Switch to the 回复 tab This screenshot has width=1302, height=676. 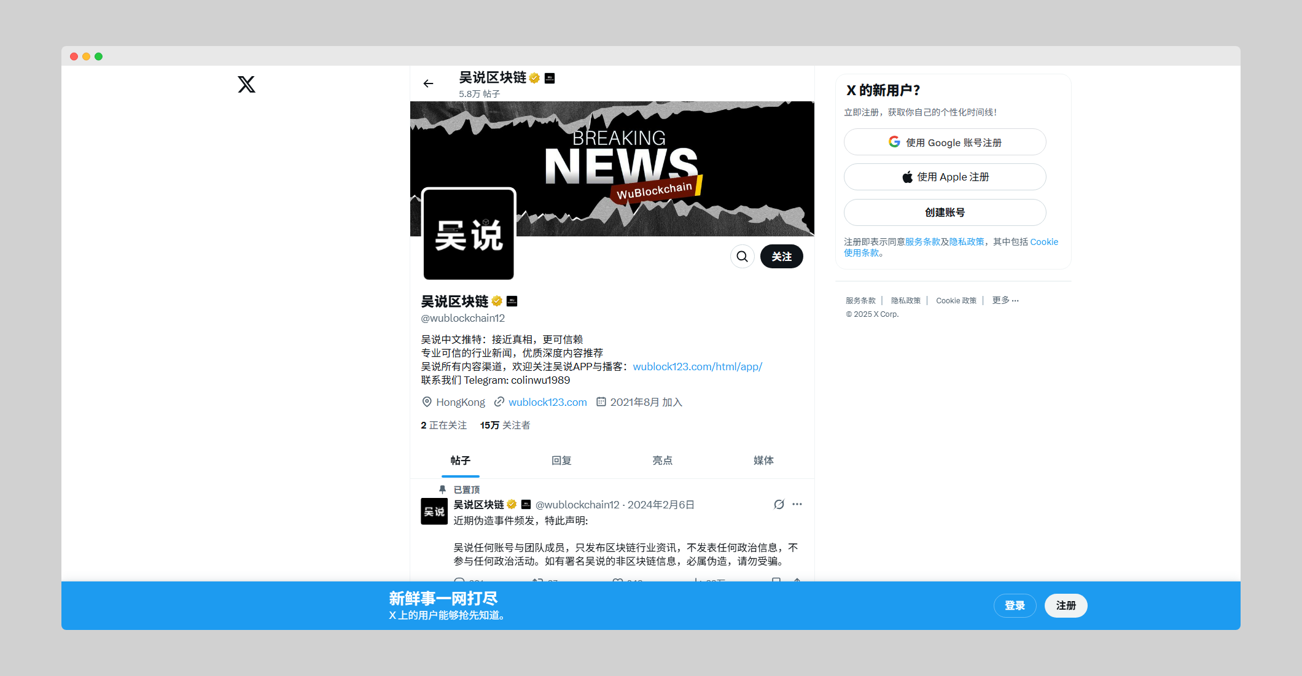click(x=561, y=460)
